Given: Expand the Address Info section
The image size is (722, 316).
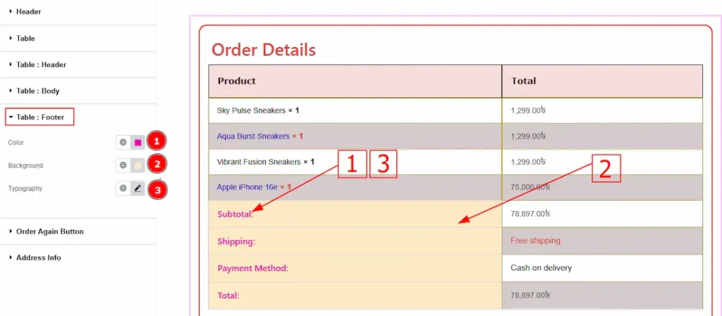Looking at the screenshot, I should tap(38, 258).
